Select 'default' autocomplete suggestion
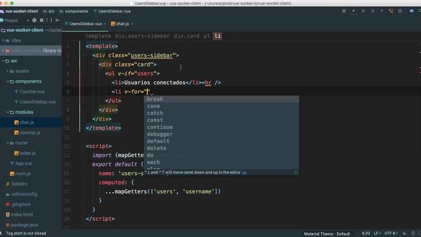421x237 pixels. pos(222,141)
